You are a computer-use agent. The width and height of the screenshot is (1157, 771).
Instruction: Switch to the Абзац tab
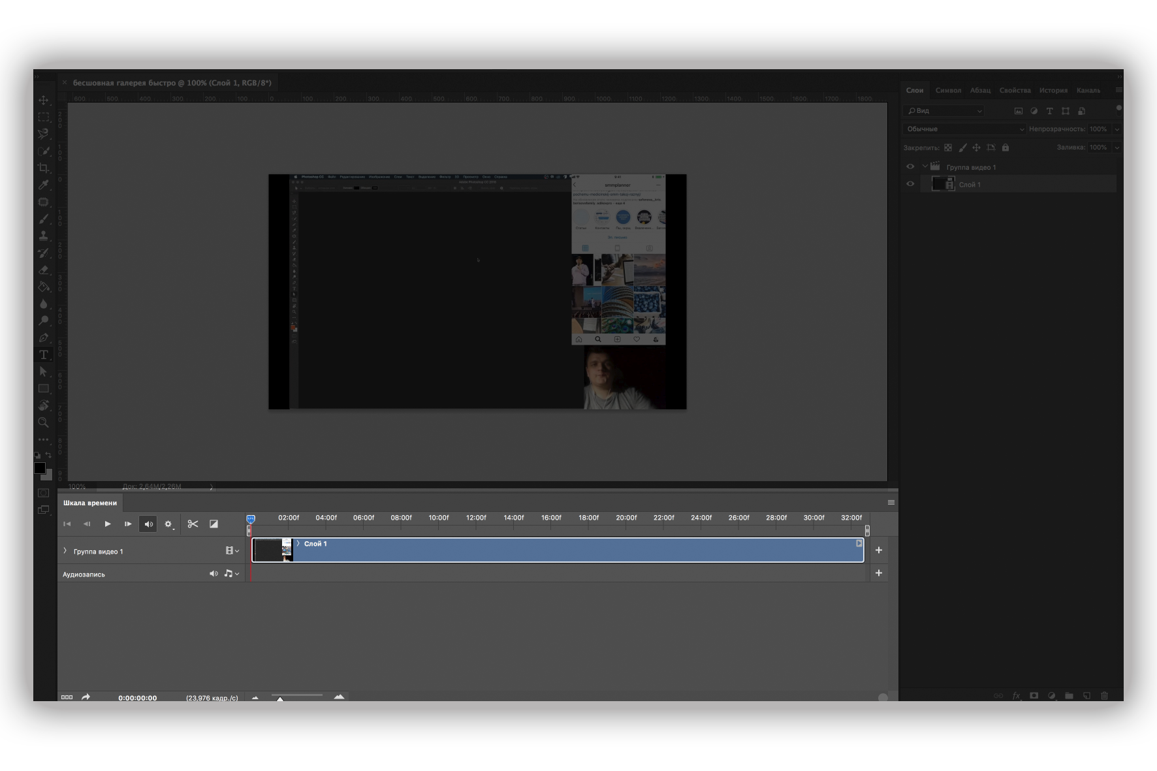pyautogui.click(x=980, y=90)
